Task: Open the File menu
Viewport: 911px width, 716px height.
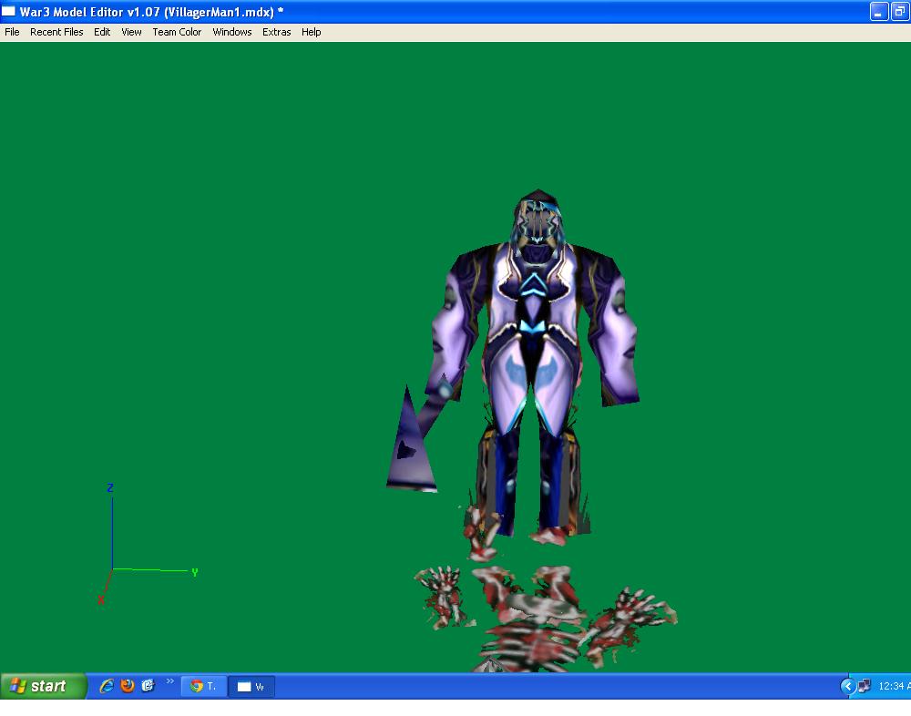Action: [x=12, y=32]
